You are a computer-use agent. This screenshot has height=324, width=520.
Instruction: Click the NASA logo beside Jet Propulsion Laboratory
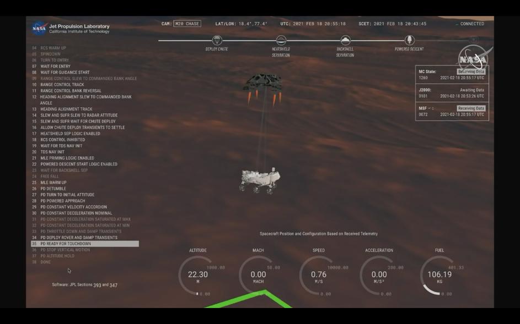click(39, 28)
